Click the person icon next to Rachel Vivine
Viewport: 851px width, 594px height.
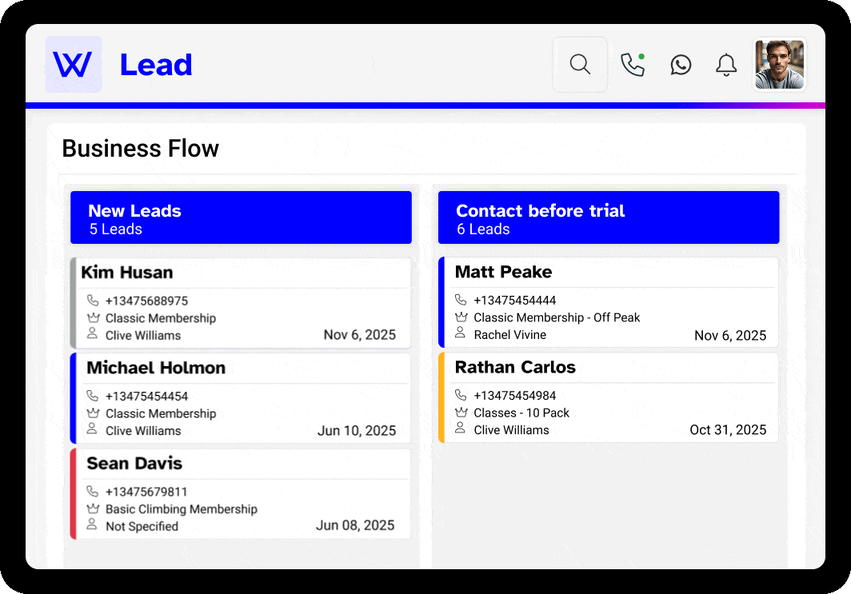point(459,334)
